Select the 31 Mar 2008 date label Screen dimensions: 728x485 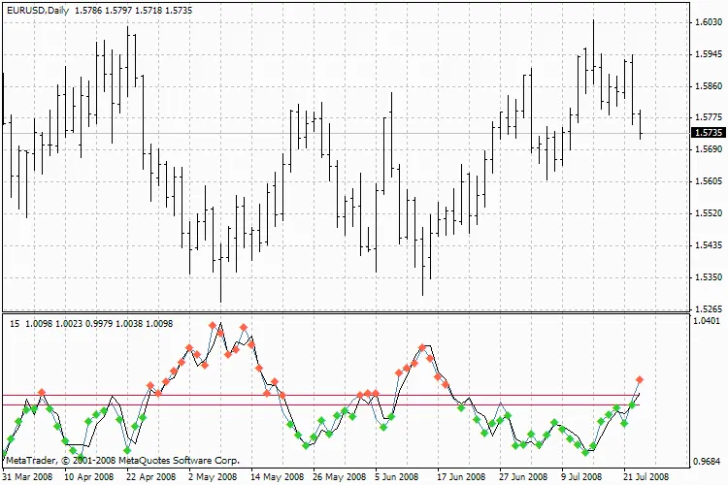point(28,477)
